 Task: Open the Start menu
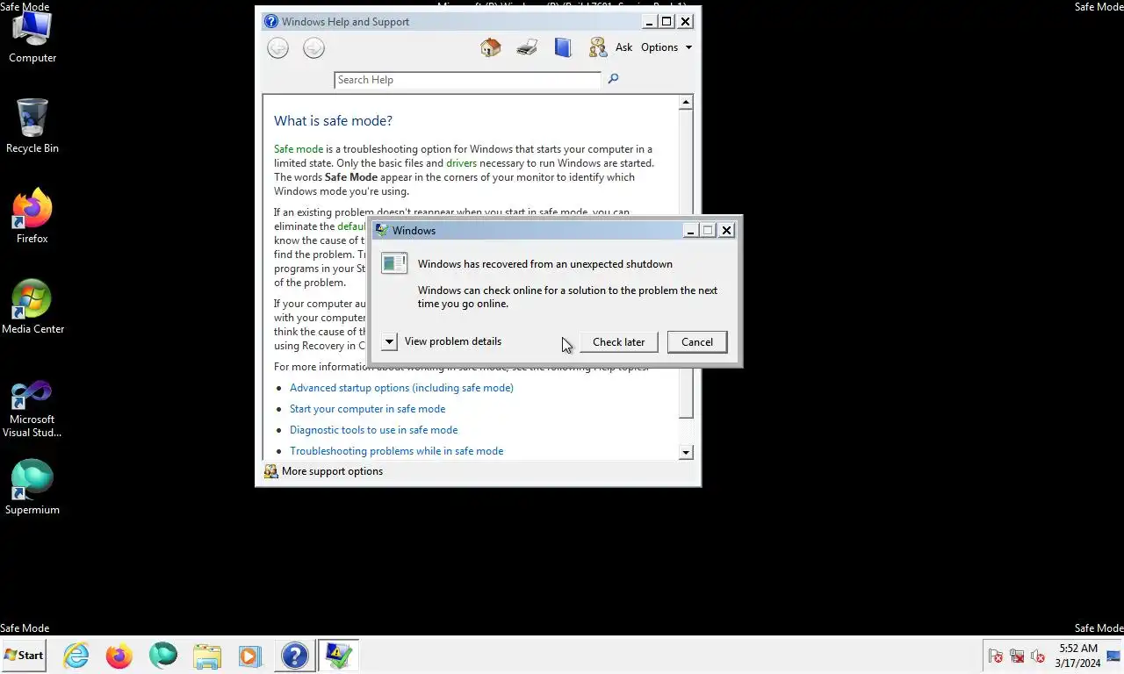(x=24, y=656)
